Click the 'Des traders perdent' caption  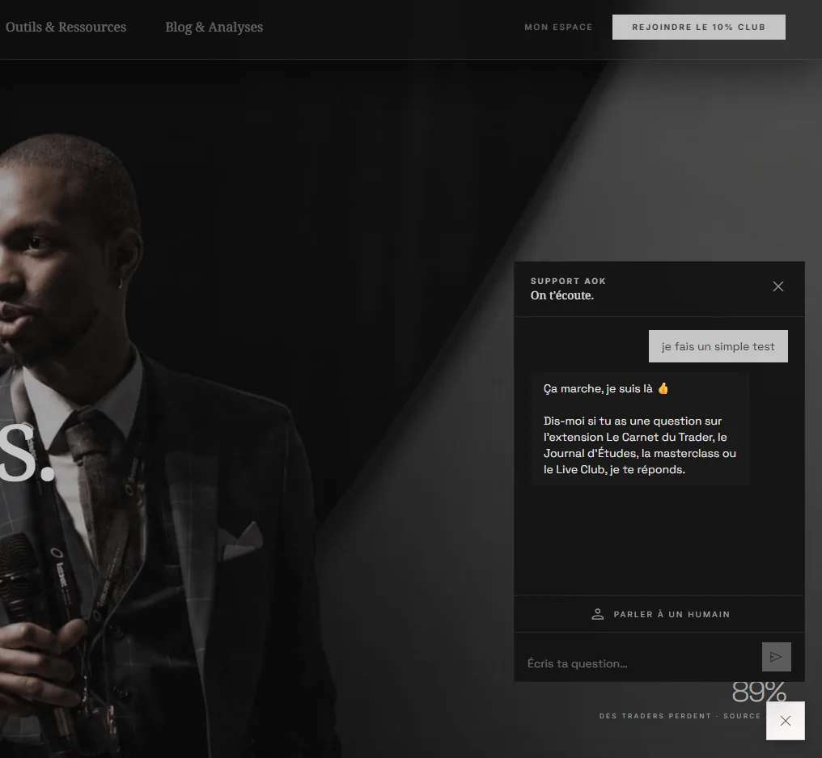[655, 716]
